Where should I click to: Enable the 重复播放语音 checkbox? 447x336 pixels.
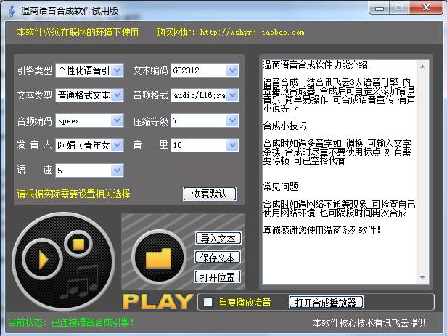[x=208, y=302]
